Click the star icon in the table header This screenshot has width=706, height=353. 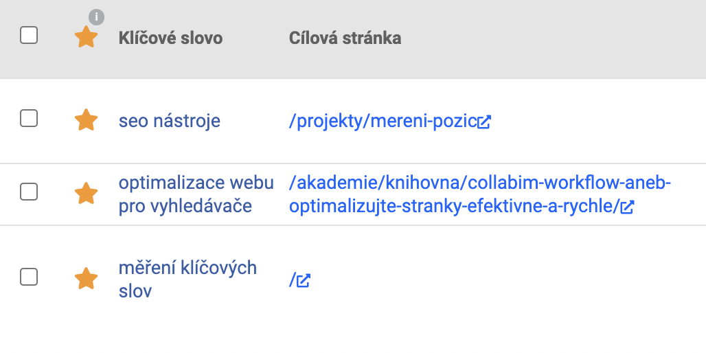pos(86,37)
